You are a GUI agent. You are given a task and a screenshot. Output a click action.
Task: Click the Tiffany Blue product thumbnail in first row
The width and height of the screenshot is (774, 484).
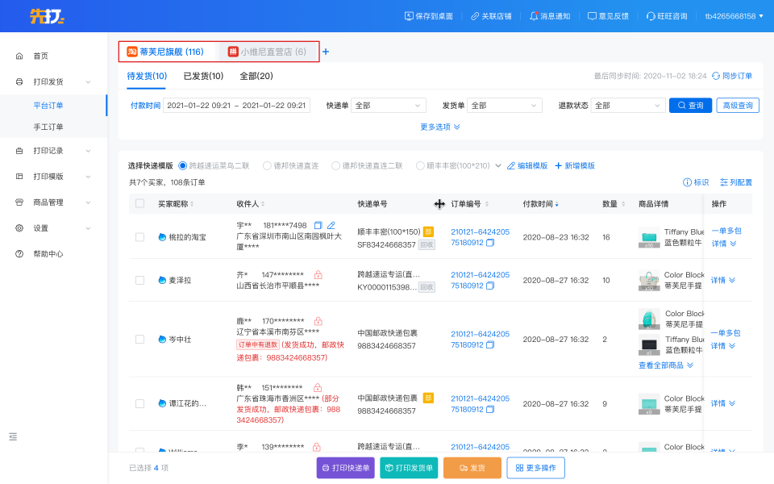pyautogui.click(x=648, y=237)
